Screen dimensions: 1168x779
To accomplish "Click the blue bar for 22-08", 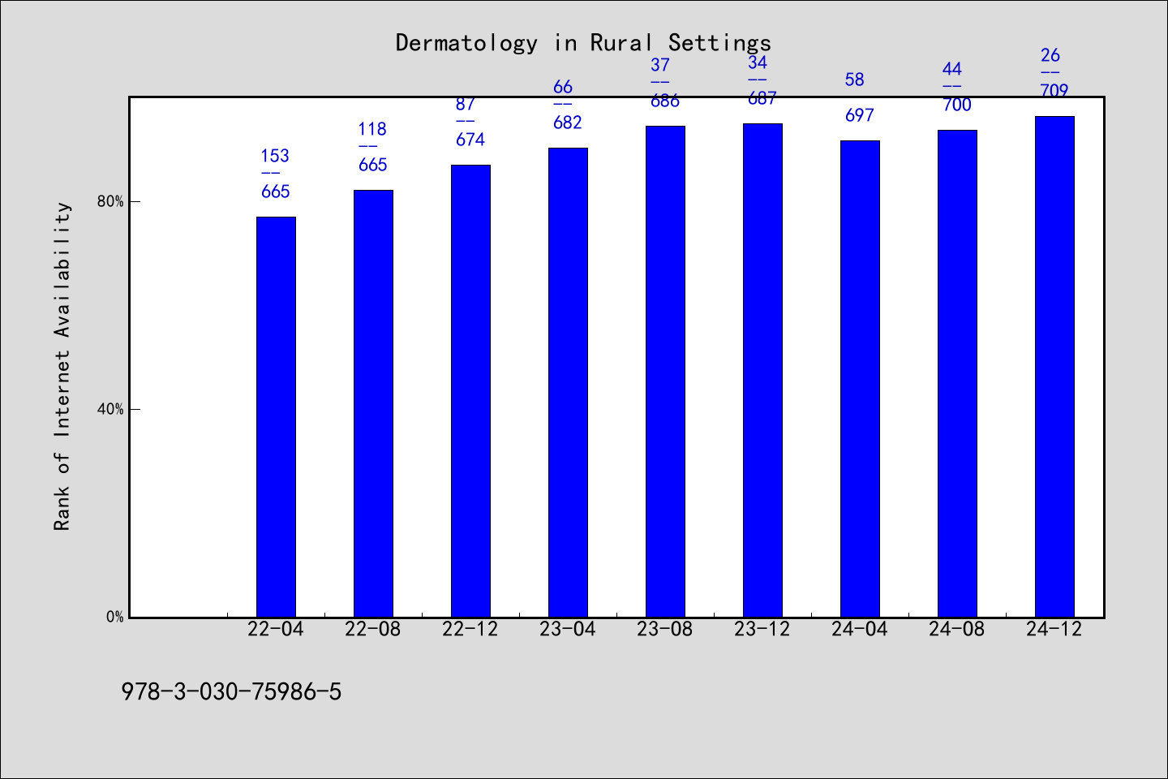I will click(373, 403).
